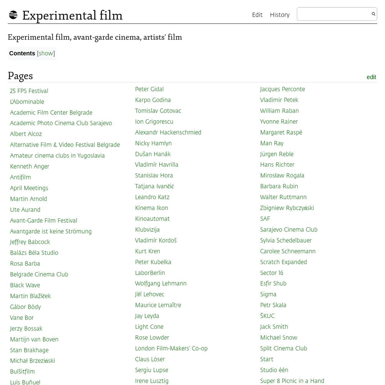
Task: Open the Tomislav Gotovac page
Action: click(158, 111)
